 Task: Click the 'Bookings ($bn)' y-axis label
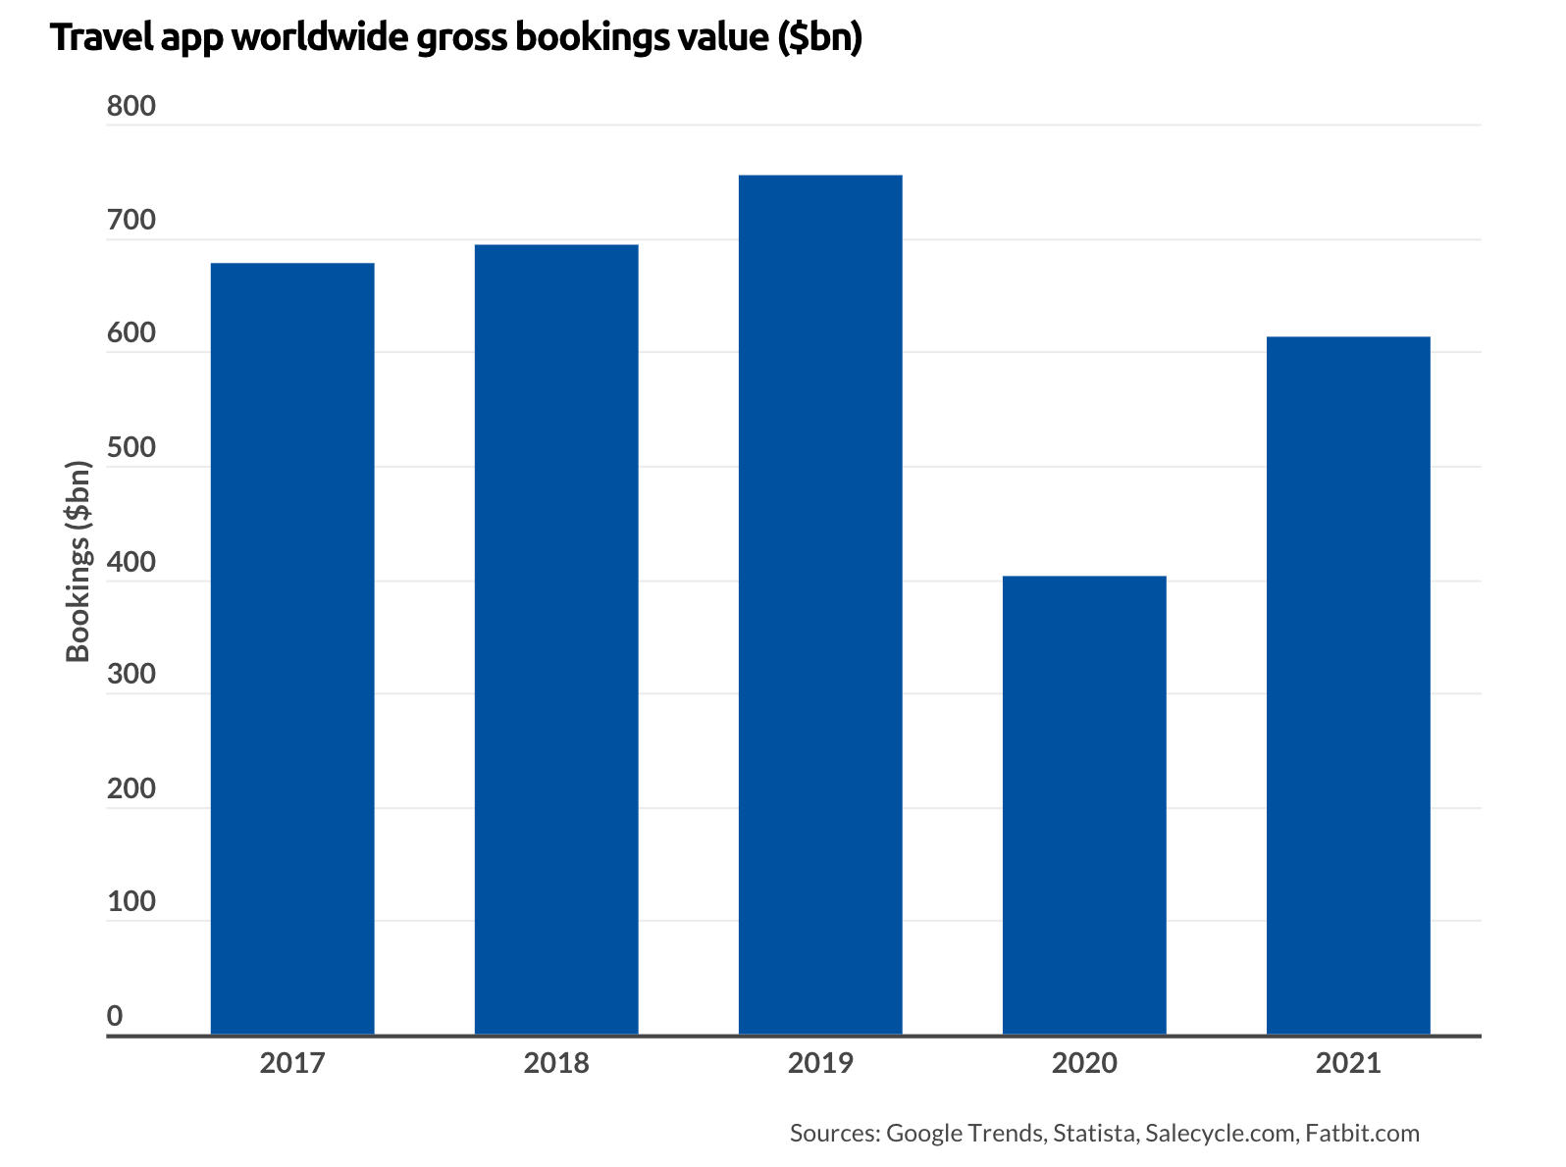78,561
